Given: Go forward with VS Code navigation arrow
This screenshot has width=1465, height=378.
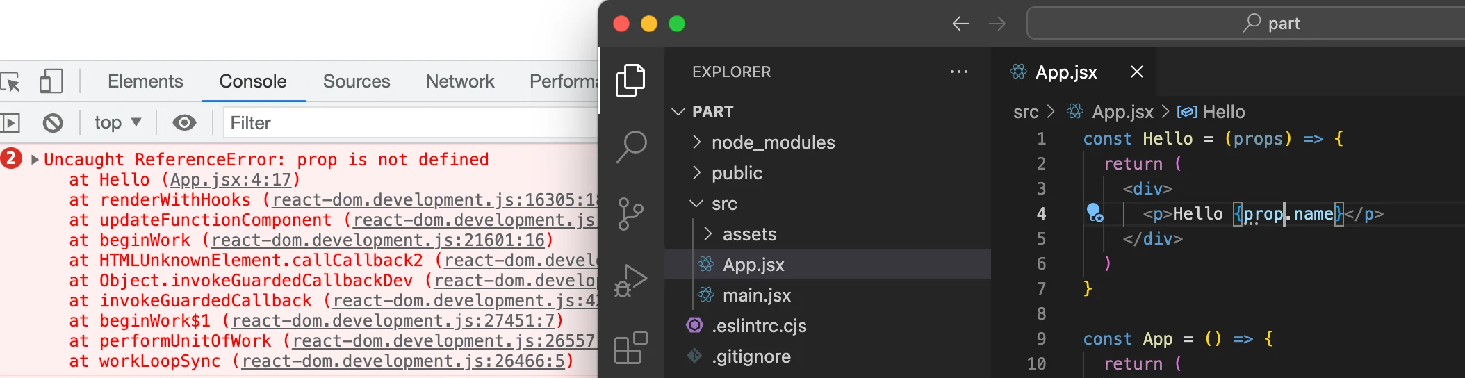Looking at the screenshot, I should coord(997,24).
